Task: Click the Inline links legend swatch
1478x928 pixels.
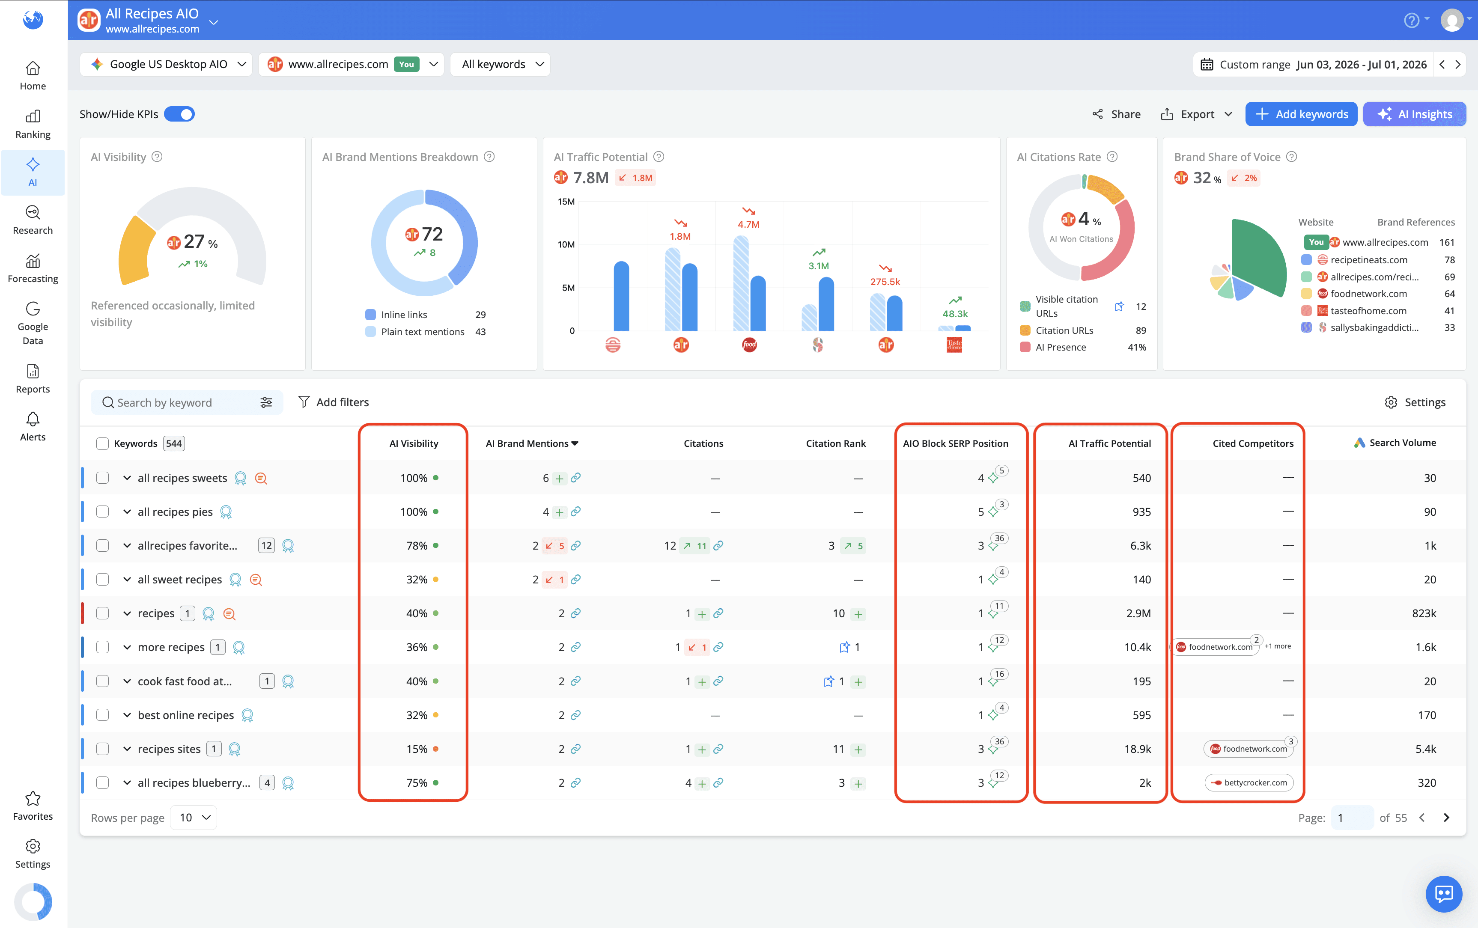Action: (x=370, y=314)
